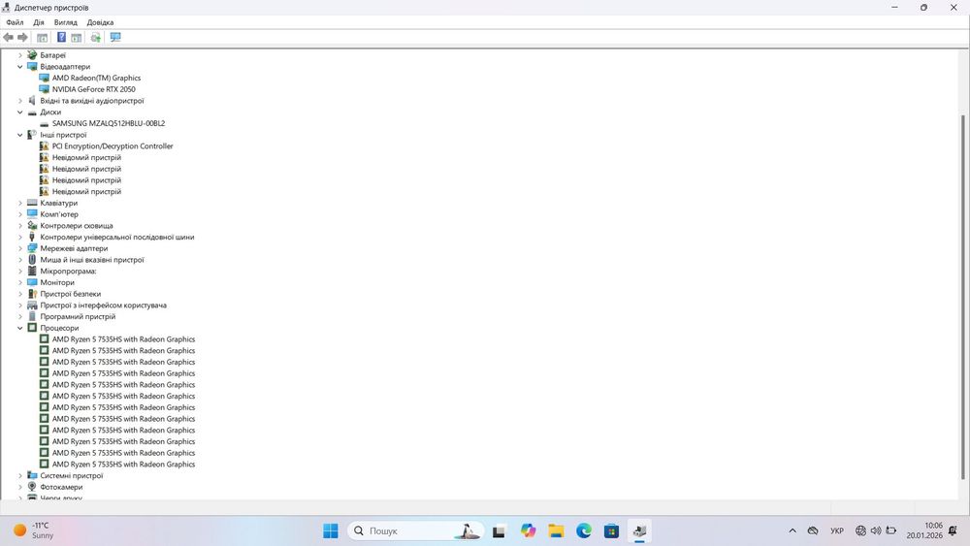970x546 pixels.
Task: Click the Фотокамери category icon
Action: coord(32,487)
